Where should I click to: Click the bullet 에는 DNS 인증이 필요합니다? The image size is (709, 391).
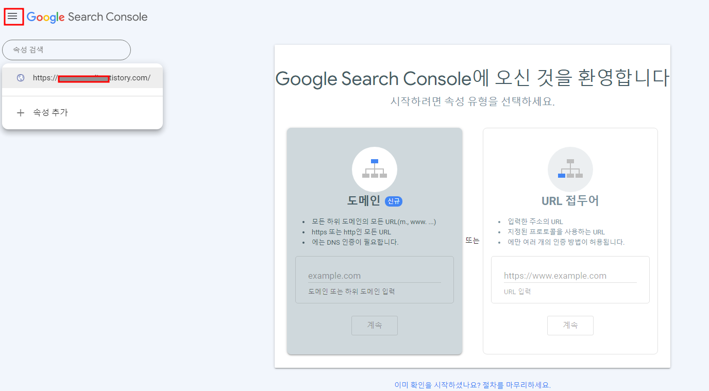(x=355, y=242)
